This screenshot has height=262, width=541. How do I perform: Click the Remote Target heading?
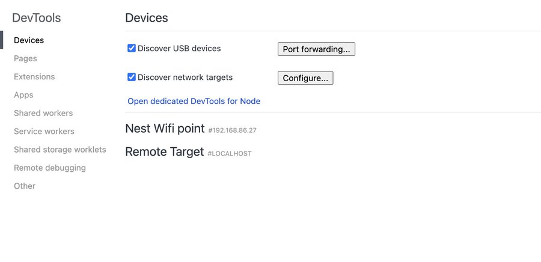tap(164, 152)
